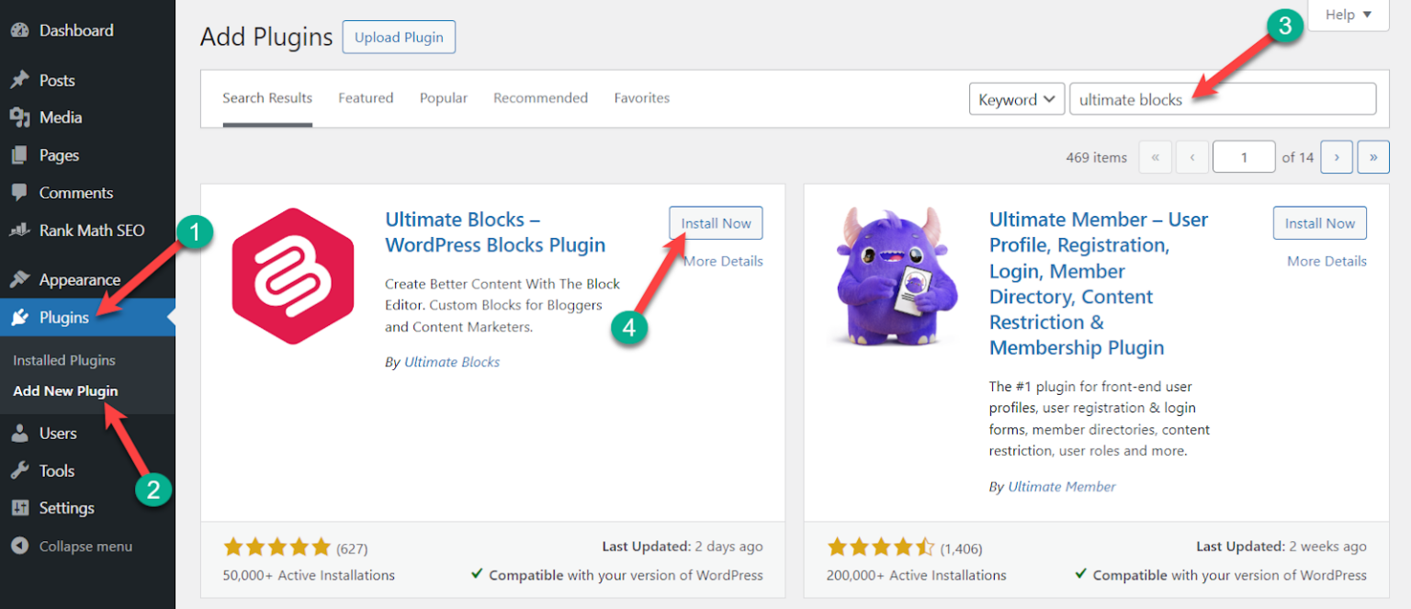Expand the Help panel dropdown

point(1348,15)
